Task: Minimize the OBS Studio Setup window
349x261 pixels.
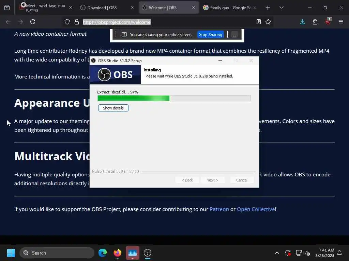Action: pyautogui.click(x=220, y=60)
